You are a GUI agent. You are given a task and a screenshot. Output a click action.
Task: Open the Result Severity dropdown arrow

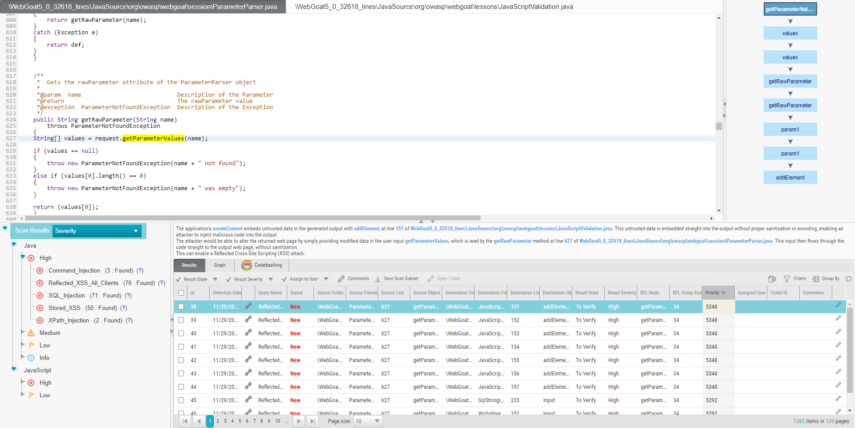click(271, 279)
